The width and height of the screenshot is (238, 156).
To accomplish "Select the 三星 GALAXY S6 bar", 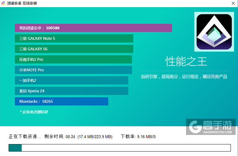I will point(74,49).
